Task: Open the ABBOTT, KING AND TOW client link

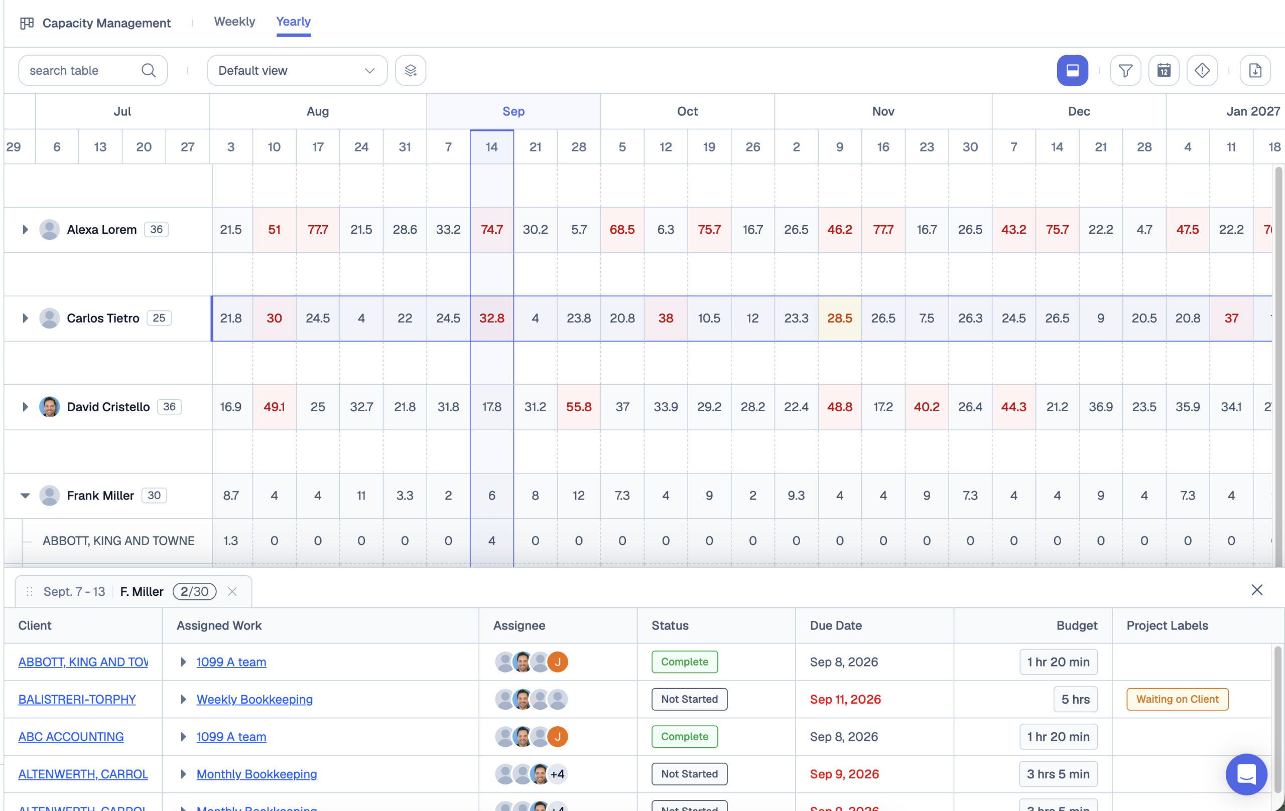Action: tap(83, 662)
